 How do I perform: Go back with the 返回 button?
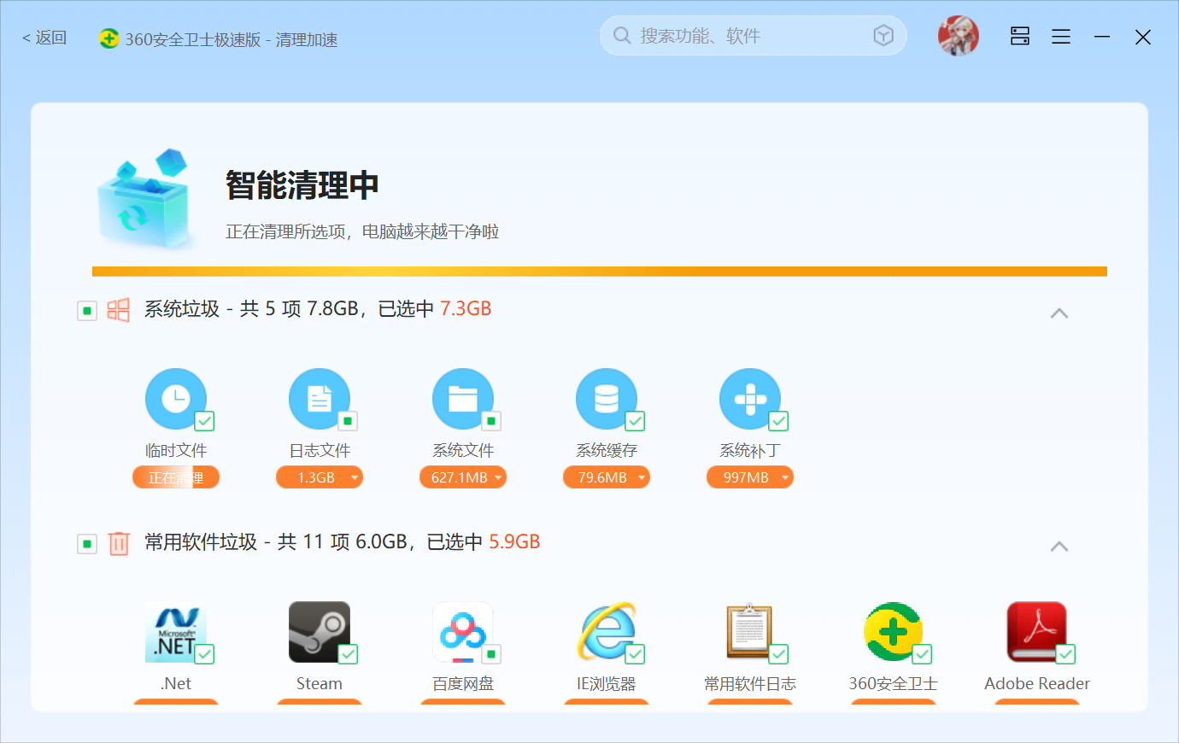[x=44, y=38]
